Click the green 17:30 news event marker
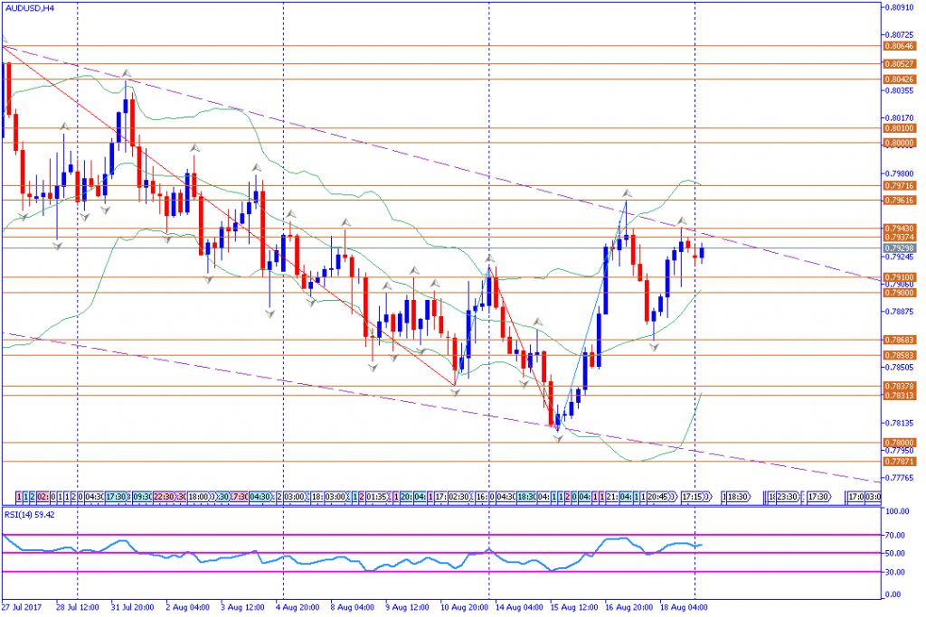The height and width of the screenshot is (617, 926). [116, 497]
